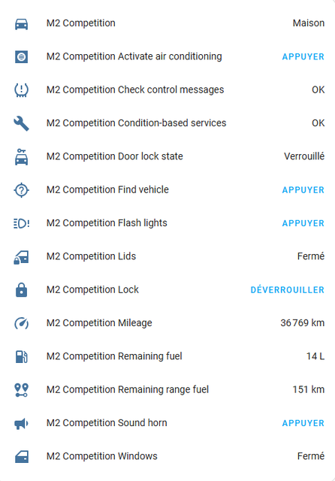
Task: Open the M2 Competition Windows entity row
Action: [169, 456]
